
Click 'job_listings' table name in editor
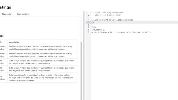tap(98, 30)
